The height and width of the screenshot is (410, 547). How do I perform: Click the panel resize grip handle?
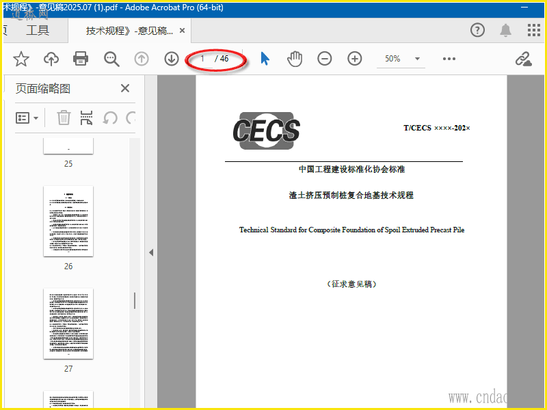[135, 301]
